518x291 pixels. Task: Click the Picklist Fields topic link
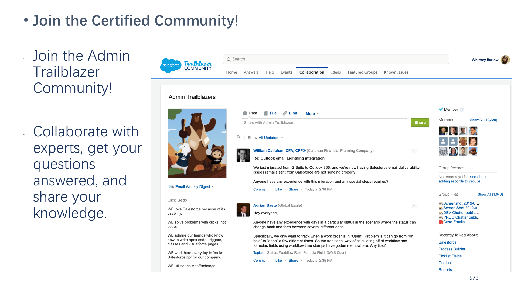[x=450, y=256]
